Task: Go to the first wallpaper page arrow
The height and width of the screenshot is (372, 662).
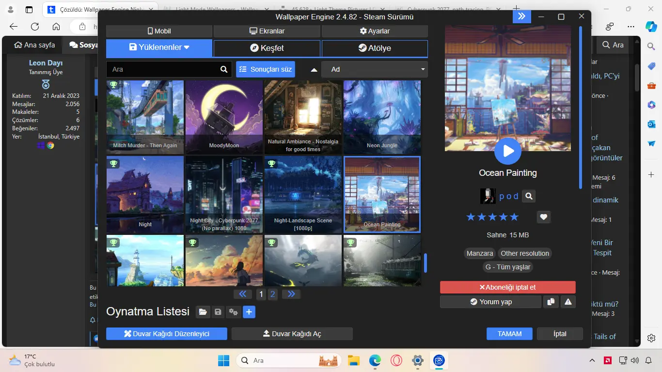Action: 242,294
